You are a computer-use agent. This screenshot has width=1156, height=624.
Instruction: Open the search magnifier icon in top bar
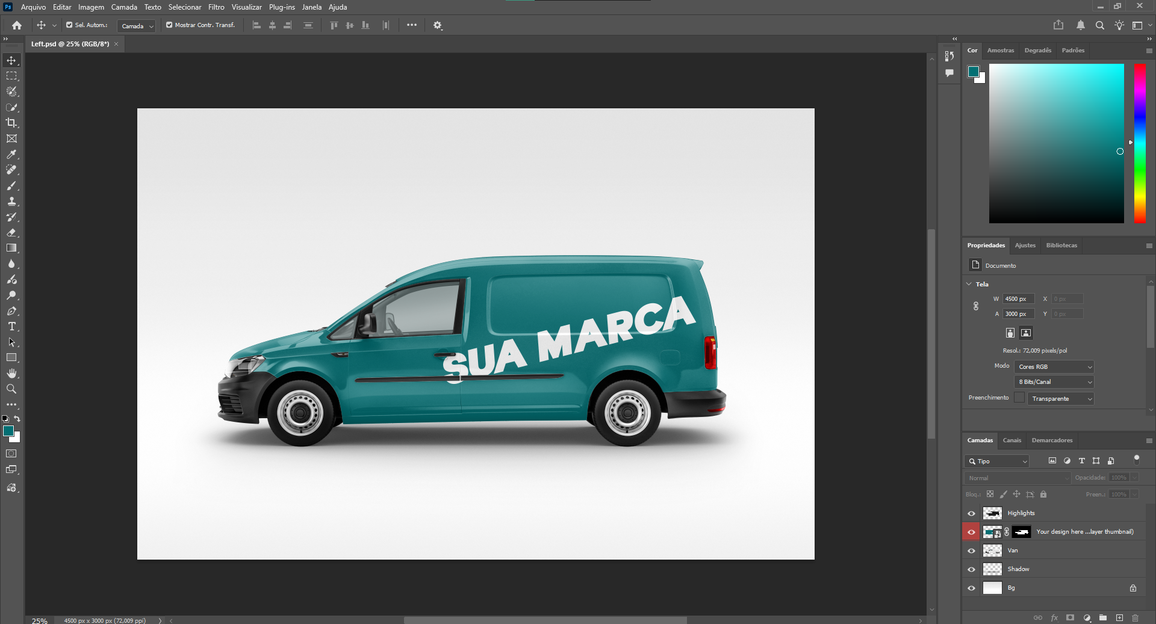(x=1099, y=25)
